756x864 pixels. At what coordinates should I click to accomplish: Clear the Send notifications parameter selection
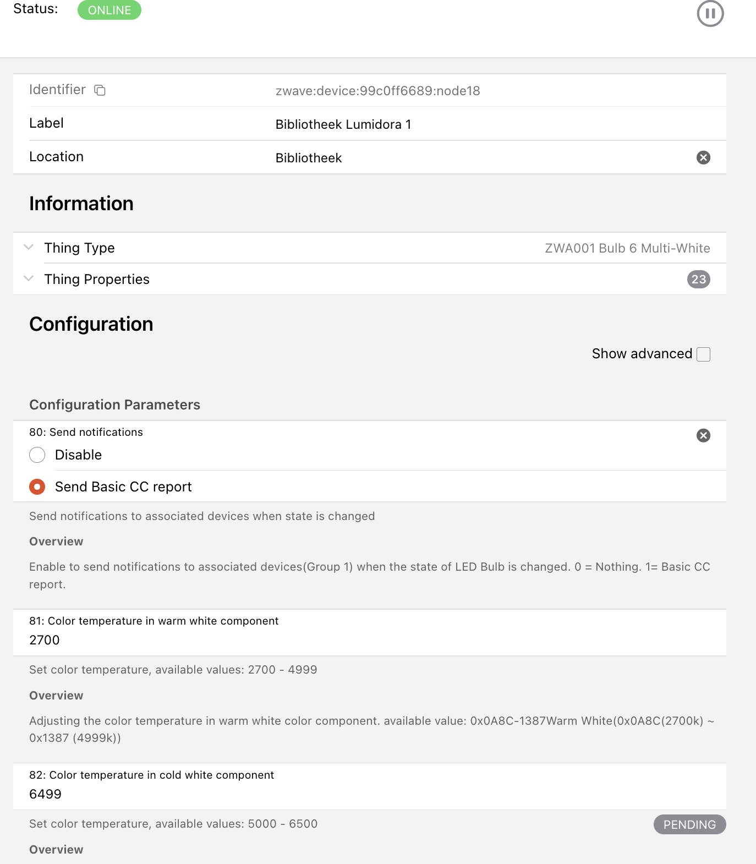703,436
